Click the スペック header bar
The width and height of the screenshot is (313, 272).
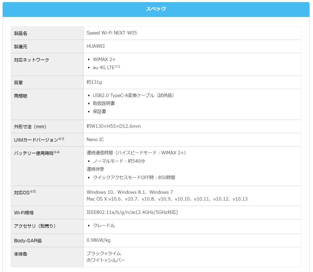click(x=156, y=9)
